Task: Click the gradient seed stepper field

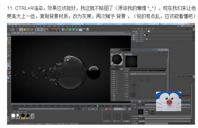Action: pyautogui.click(x=133, y=94)
